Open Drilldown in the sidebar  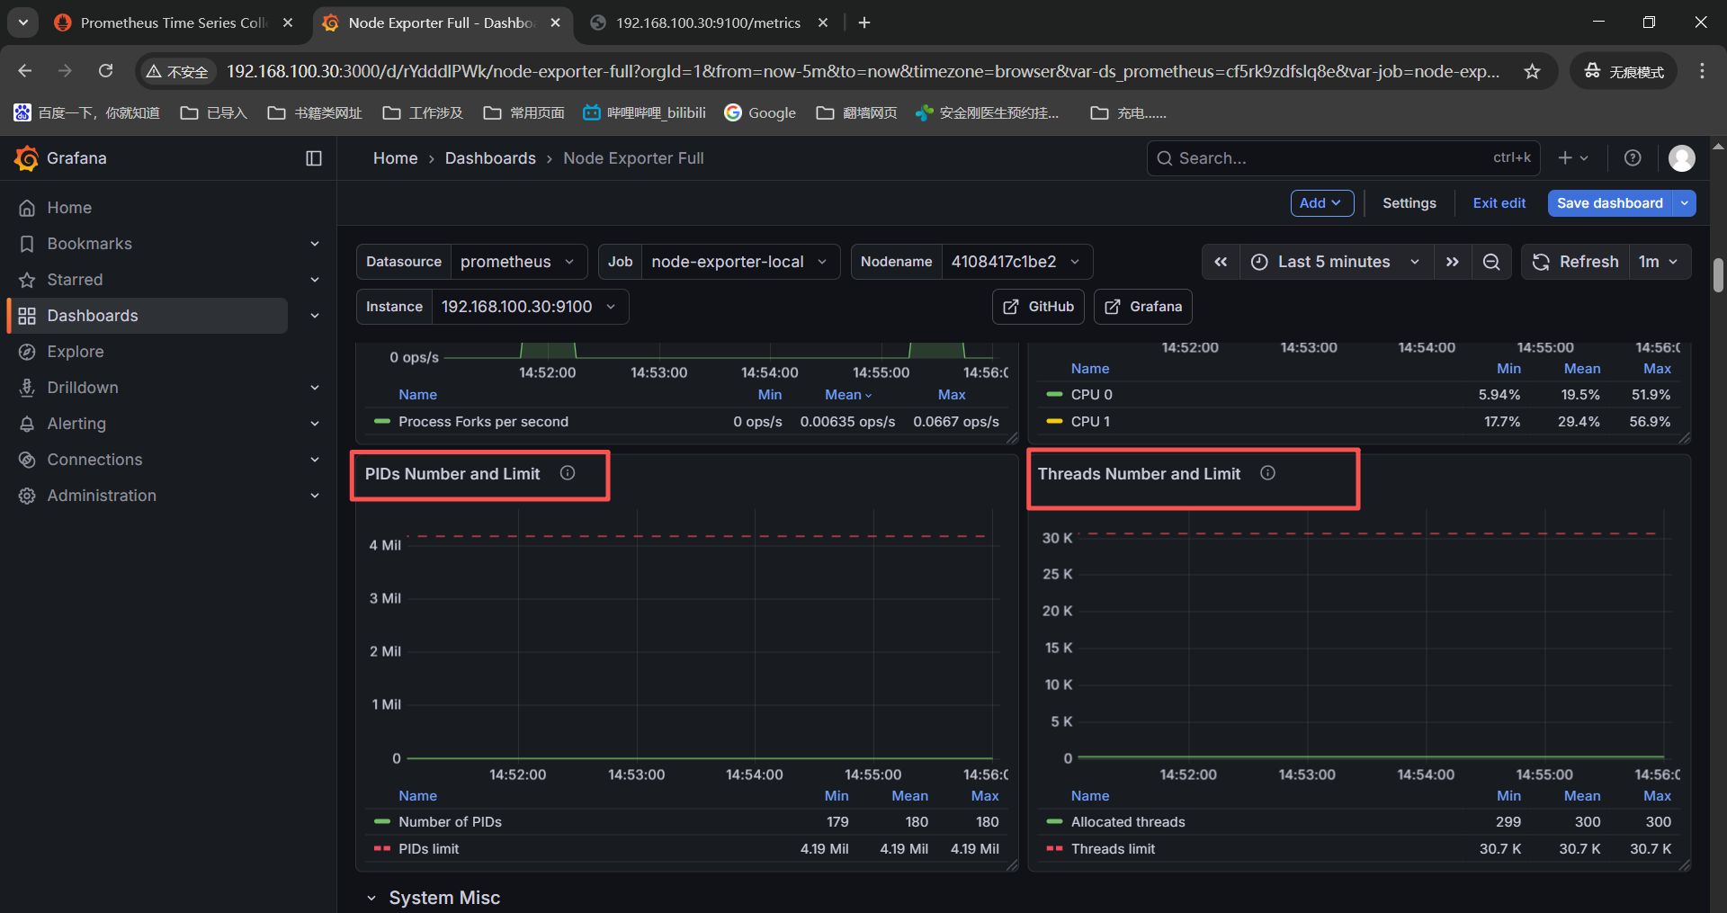coord(83,388)
